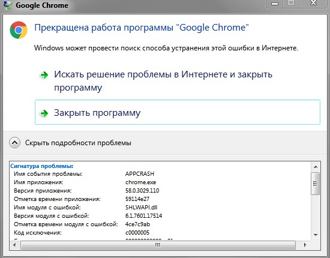The width and height of the screenshot is (330, 258).
Task: Click horizontal scrollbar thumb
Action: click(x=158, y=245)
